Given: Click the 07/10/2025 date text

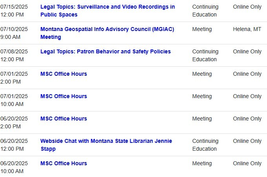Looking at the screenshot, I should coord(14,29).
